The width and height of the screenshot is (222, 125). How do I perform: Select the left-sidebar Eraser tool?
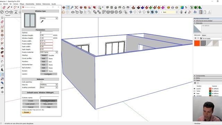click(x=2, y=22)
